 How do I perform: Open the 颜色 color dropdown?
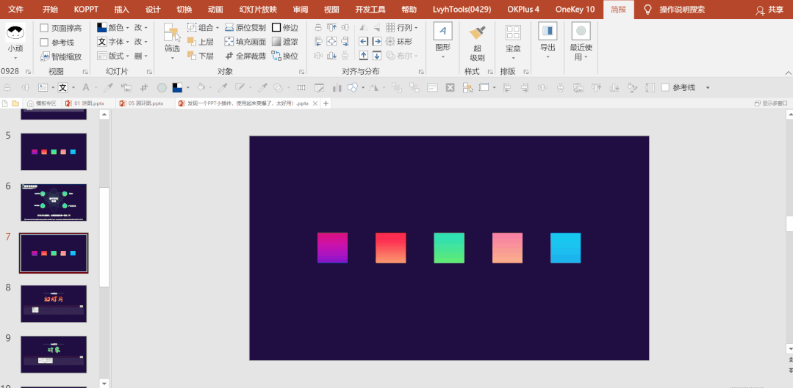(112, 28)
